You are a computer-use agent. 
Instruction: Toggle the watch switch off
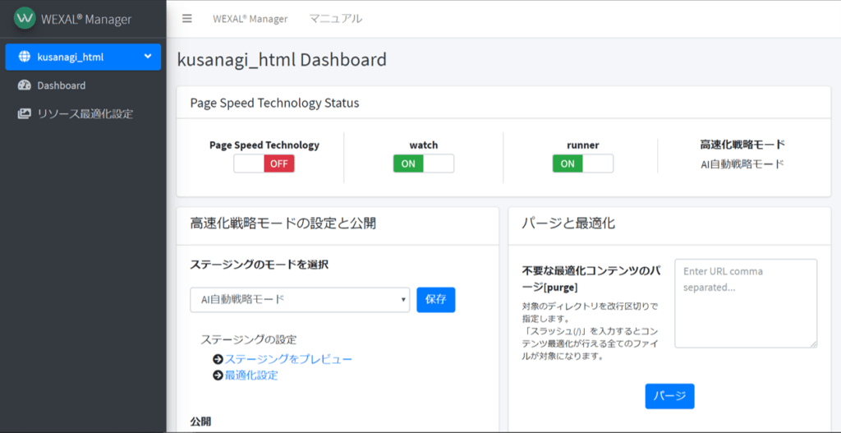424,164
